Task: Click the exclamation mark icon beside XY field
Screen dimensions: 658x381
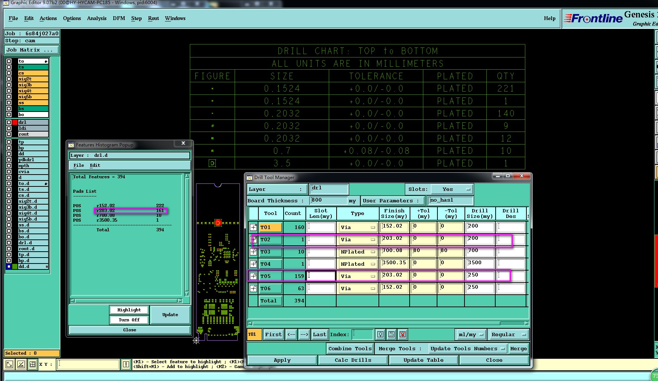Action: coord(126,364)
